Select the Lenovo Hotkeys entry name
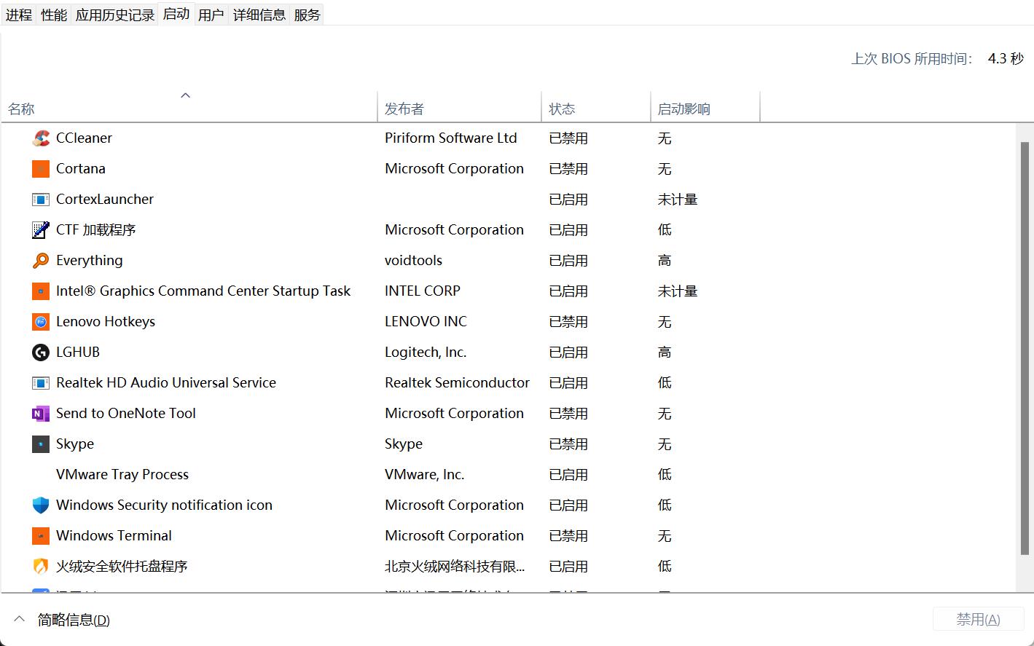The image size is (1034, 646). tap(106, 321)
